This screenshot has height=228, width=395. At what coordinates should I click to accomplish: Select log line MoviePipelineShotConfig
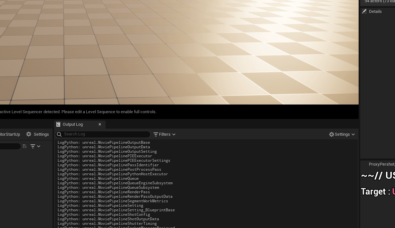point(104,214)
